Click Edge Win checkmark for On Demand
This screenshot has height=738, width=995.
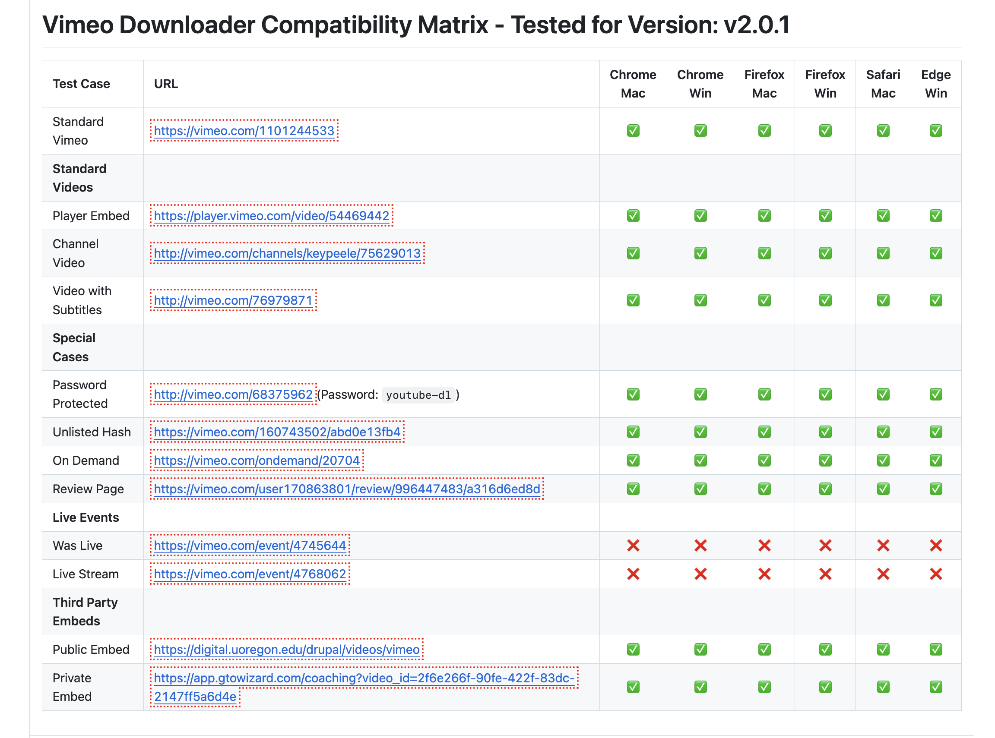click(935, 460)
